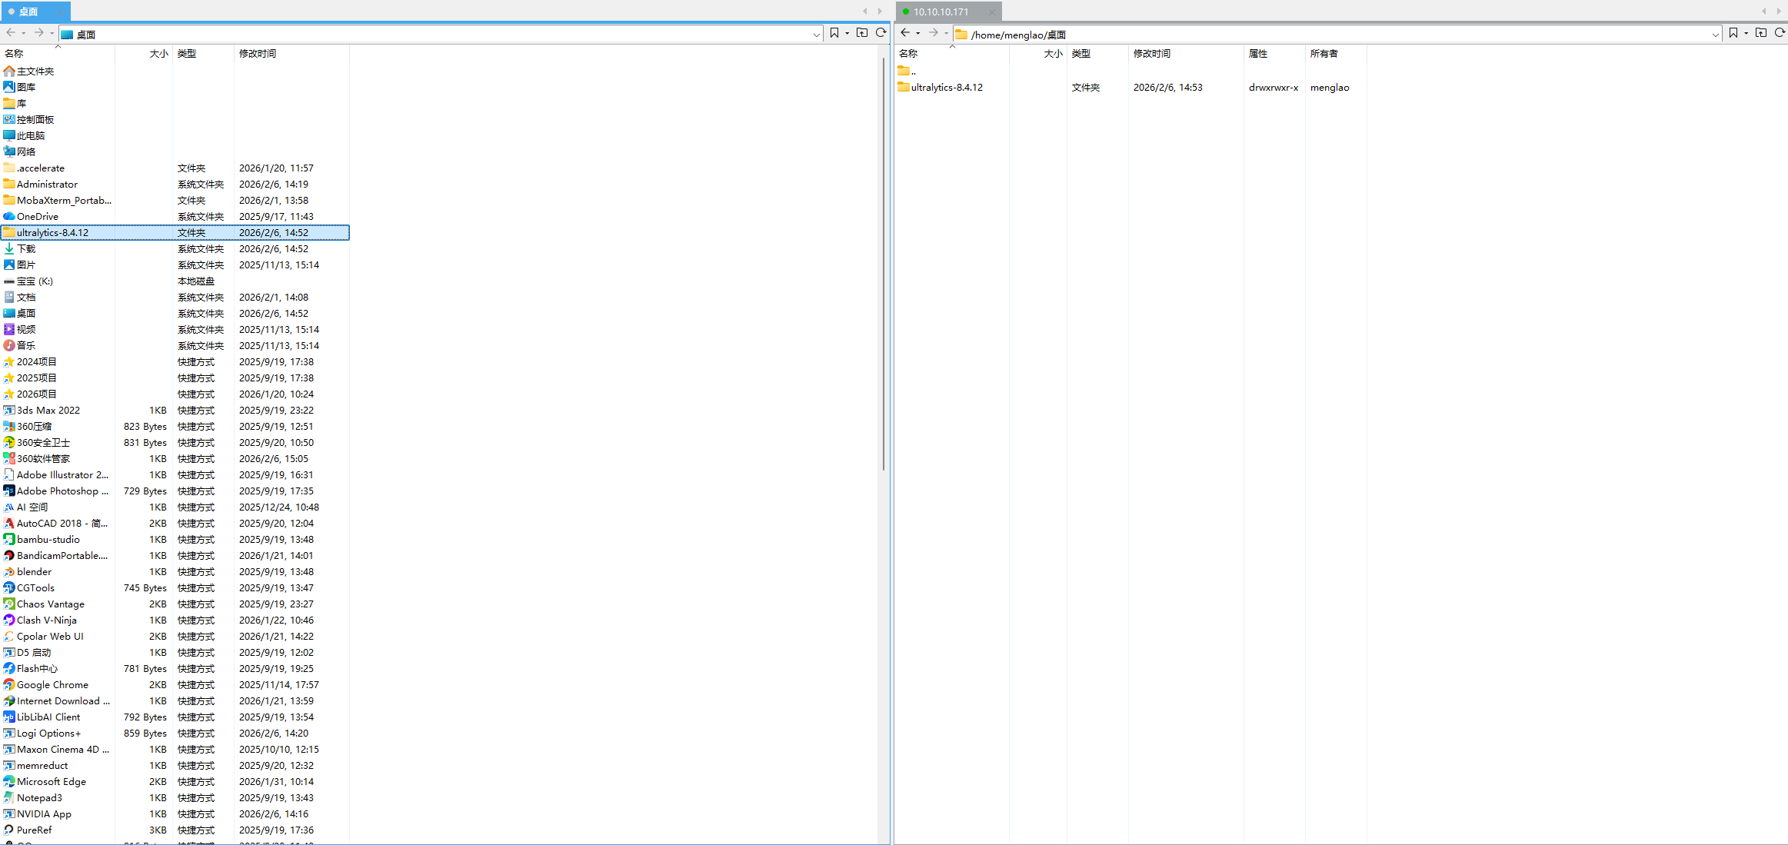Select the OneDrive item in the local list
Image resolution: width=1788 pixels, height=845 pixels.
pos(37,217)
